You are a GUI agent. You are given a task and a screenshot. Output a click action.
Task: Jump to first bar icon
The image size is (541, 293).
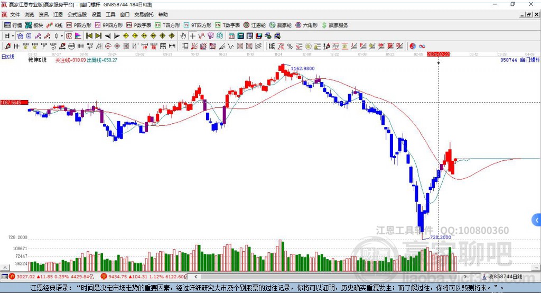[x=89, y=36]
